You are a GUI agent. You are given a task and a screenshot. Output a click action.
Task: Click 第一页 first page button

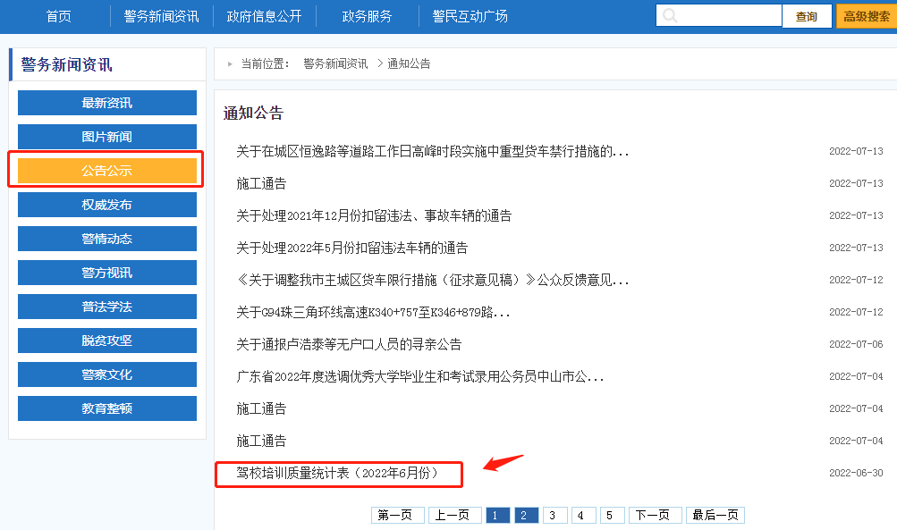[396, 515]
